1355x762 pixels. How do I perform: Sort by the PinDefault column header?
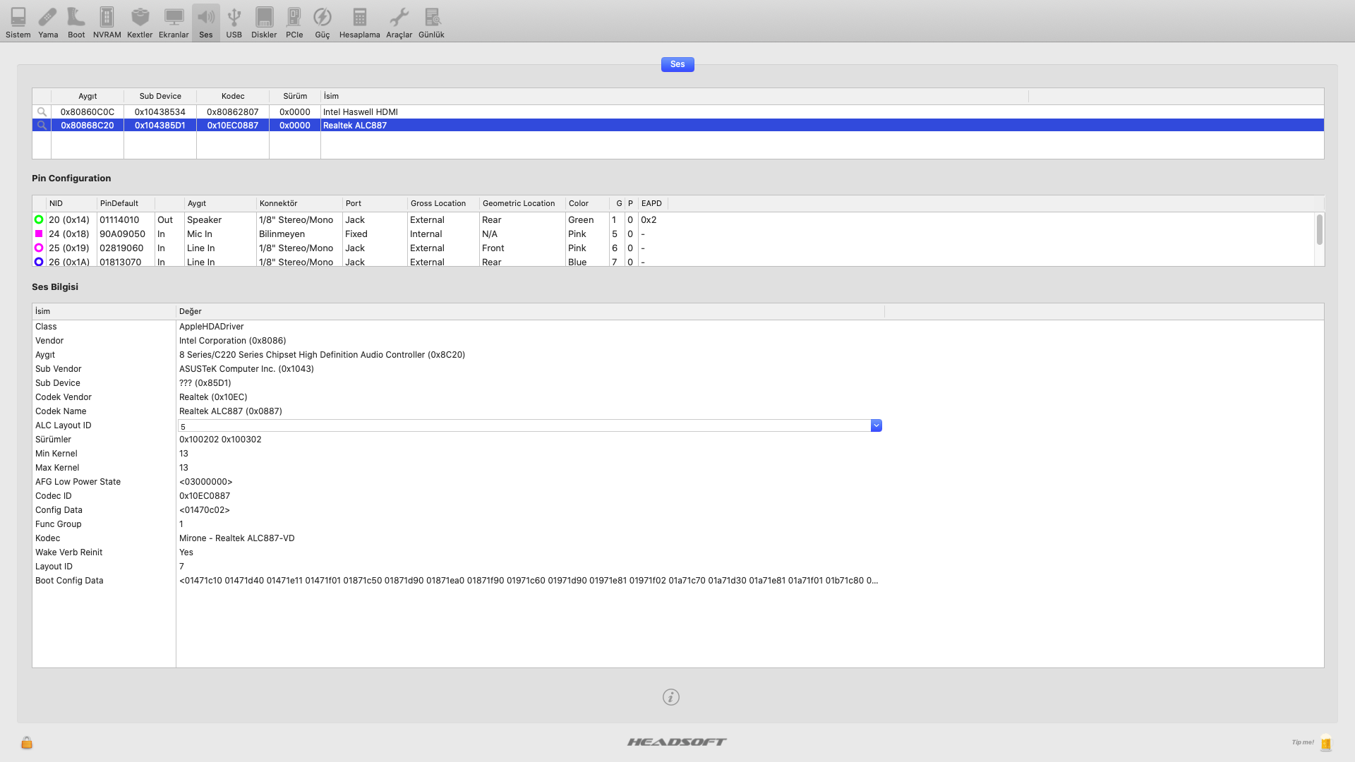coord(126,204)
